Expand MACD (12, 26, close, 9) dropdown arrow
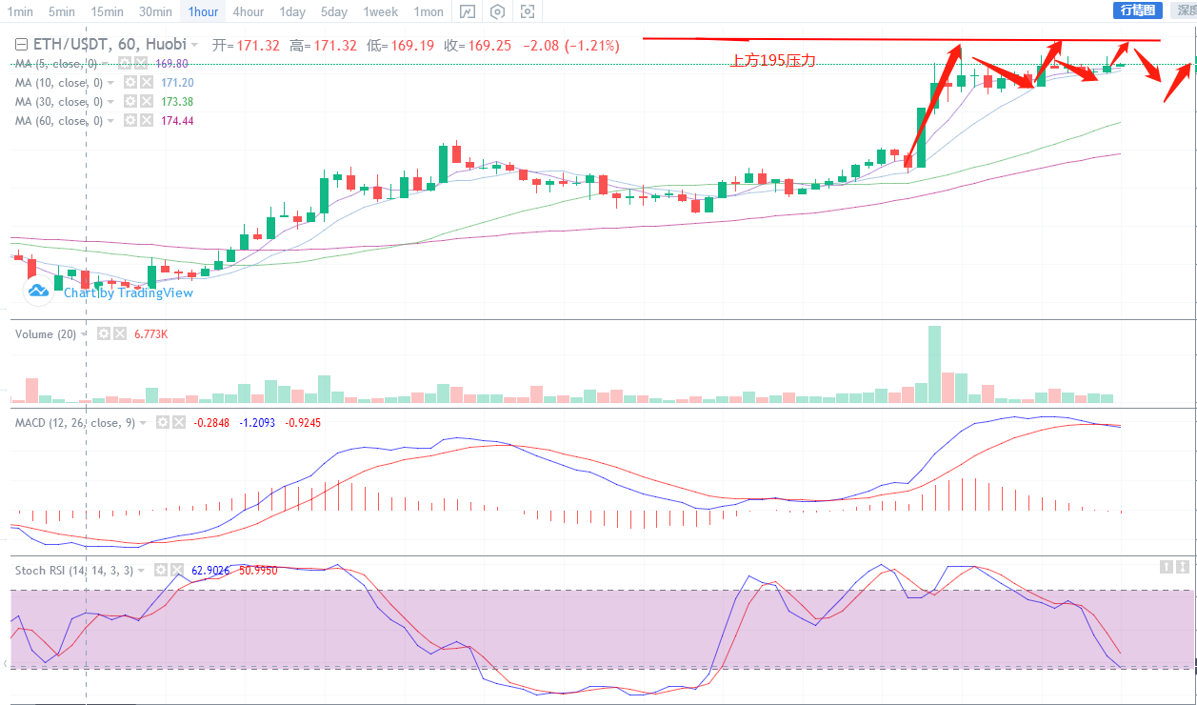1197x705 pixels. click(144, 422)
